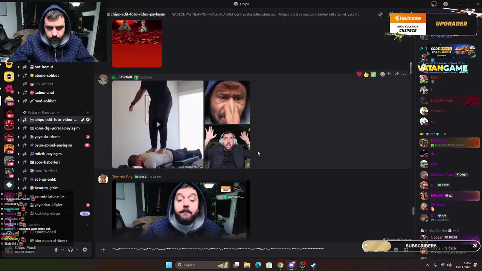Open Steam from the taskbar
Viewport: 482px width, 271px height.
click(x=313, y=265)
